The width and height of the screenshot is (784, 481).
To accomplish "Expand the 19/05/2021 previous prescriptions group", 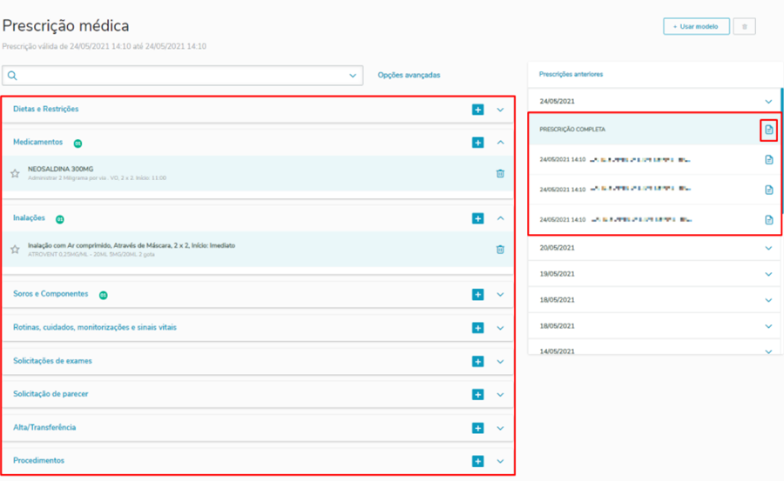I will coord(768,274).
